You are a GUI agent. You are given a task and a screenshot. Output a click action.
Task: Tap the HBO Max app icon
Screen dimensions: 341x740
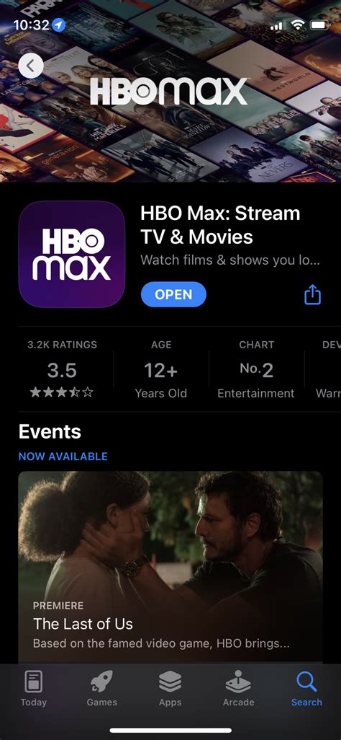click(72, 255)
